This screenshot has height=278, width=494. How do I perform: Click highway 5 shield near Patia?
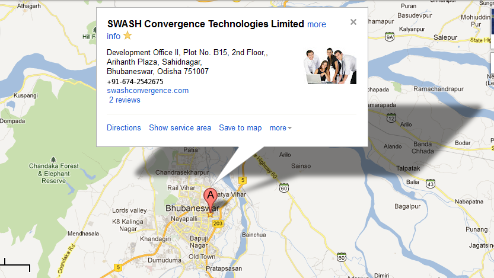(242, 180)
